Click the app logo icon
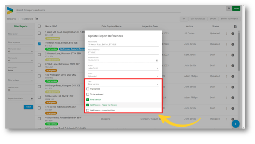Viewport: 255px width, 144px height. [10, 11]
